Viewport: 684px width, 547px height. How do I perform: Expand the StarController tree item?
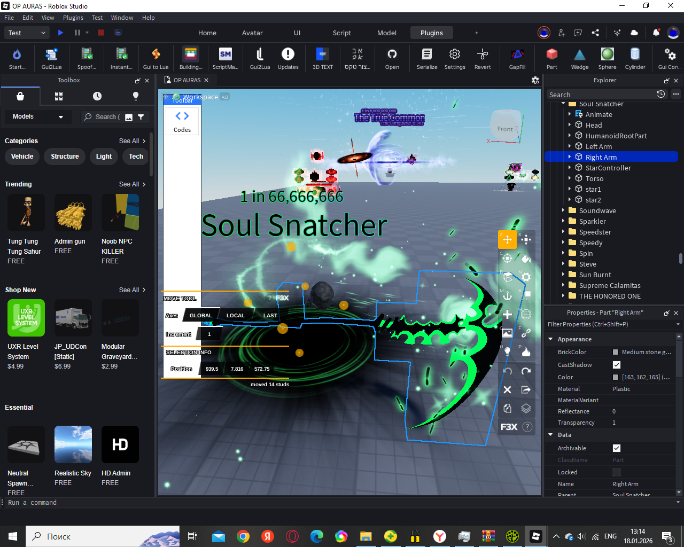tap(570, 168)
